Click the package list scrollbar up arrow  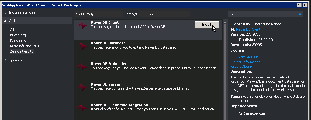tap(225, 22)
